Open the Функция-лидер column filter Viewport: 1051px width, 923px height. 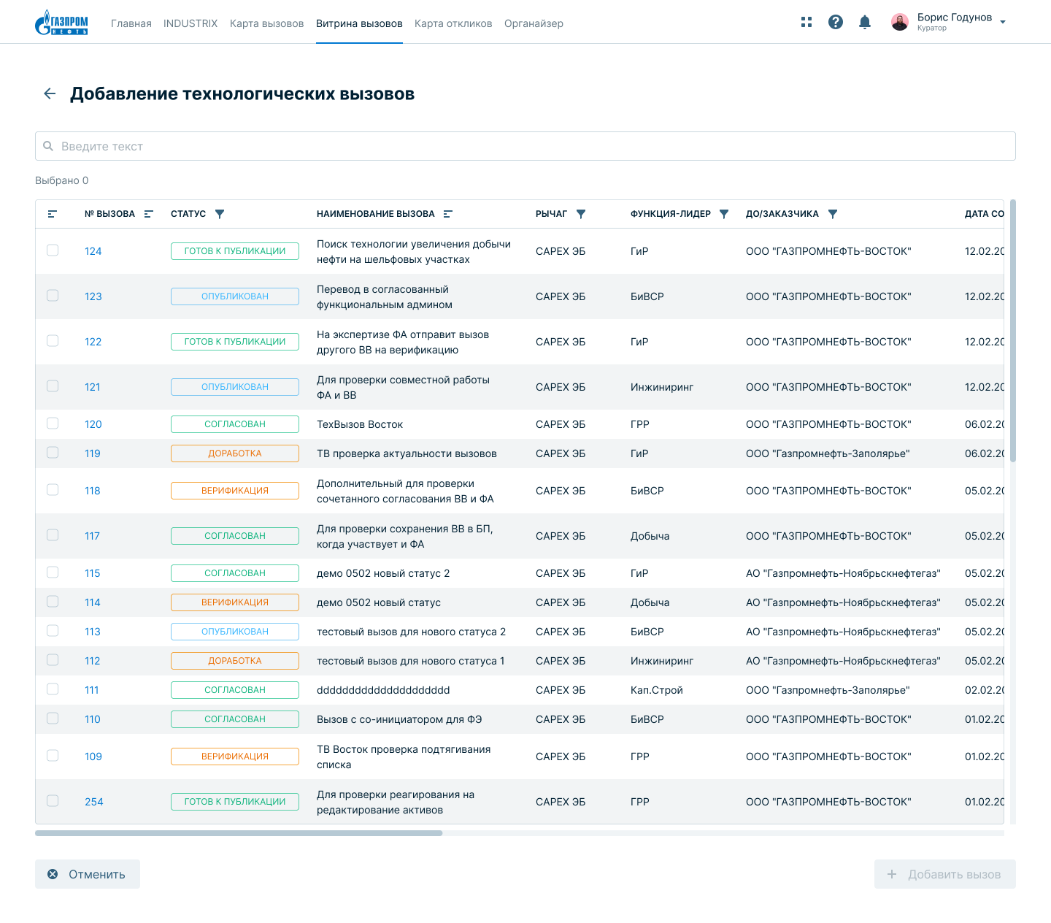724,214
